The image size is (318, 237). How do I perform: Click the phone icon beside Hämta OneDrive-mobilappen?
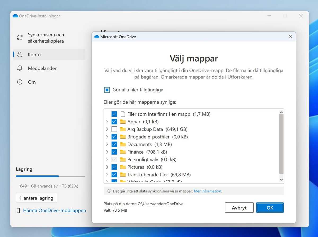point(19,210)
